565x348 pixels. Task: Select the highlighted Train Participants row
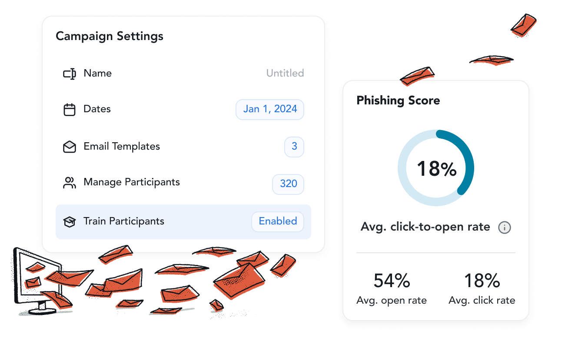click(x=183, y=222)
